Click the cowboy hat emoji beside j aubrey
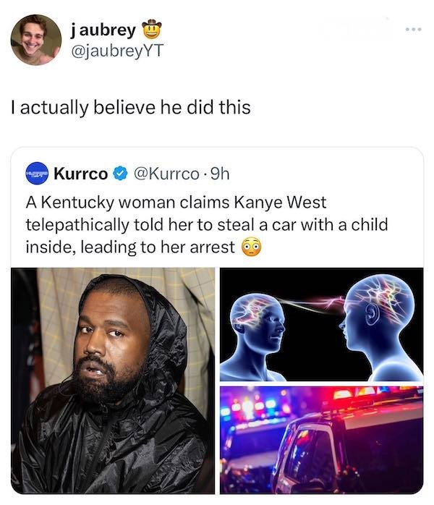 (151, 28)
